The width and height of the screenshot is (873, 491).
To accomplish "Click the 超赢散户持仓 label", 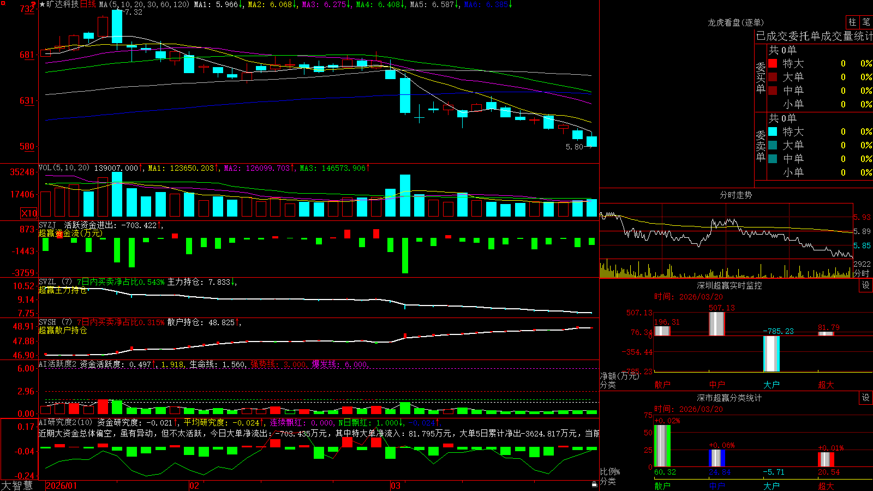I will tap(63, 330).
